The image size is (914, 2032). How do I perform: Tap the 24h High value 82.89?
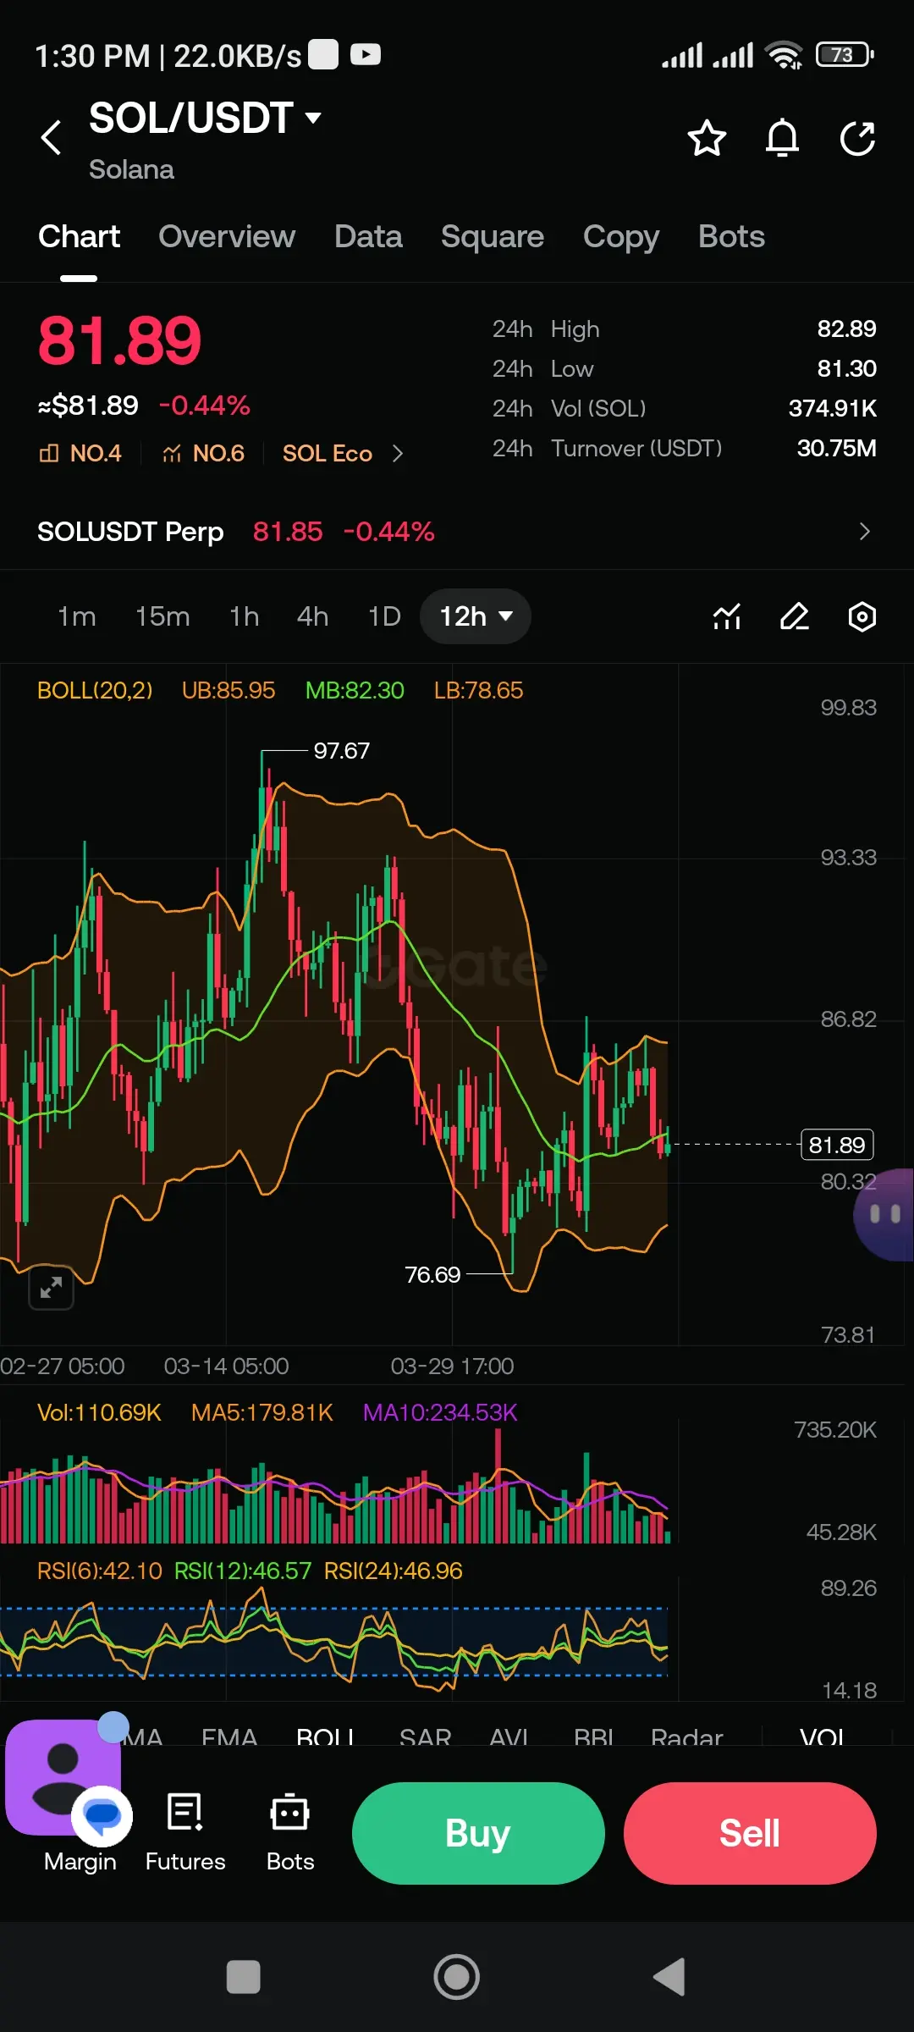click(x=846, y=329)
